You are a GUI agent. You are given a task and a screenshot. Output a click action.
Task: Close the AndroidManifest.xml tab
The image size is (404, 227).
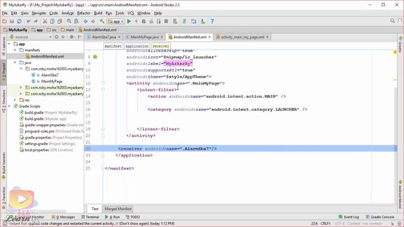pyautogui.click(x=210, y=37)
